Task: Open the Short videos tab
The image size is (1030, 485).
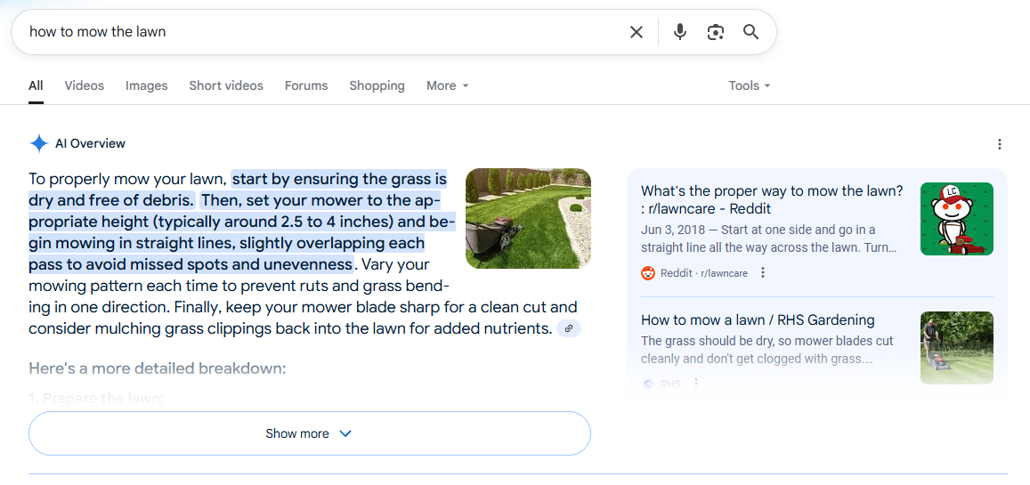Action: click(x=226, y=86)
